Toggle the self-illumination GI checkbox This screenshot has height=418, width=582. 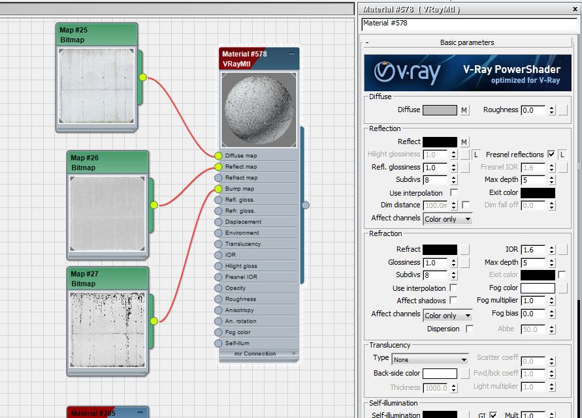493,415
